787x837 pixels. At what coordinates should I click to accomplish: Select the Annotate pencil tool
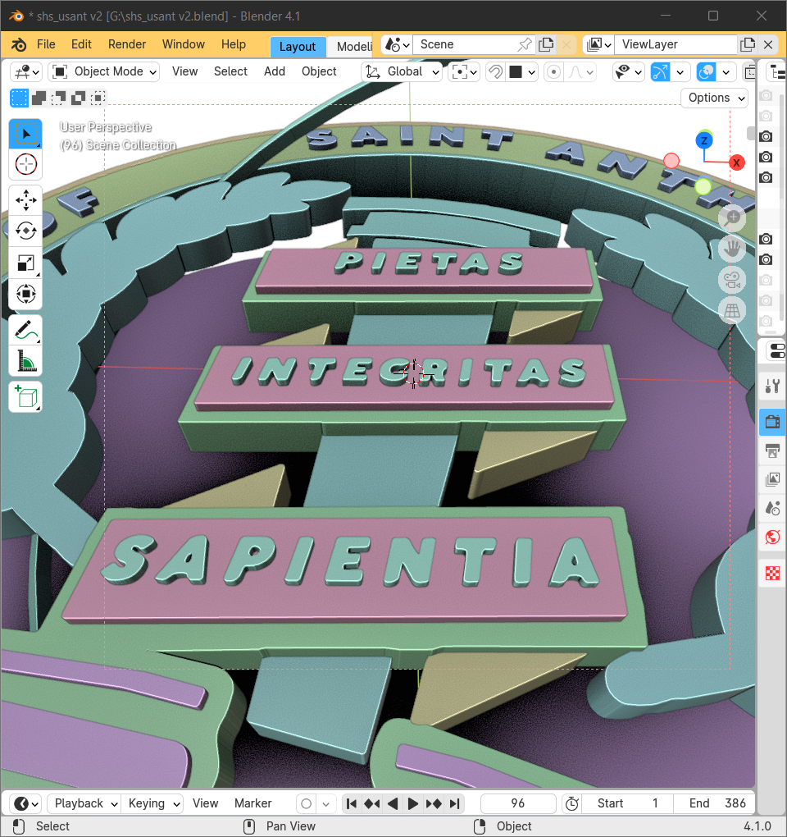click(25, 330)
